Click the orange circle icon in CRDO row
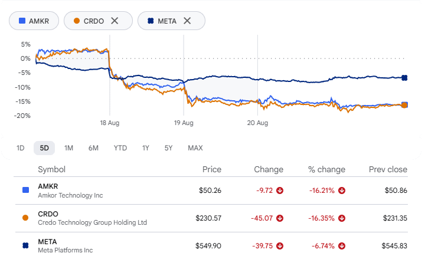The height and width of the screenshot is (266, 425). [x=25, y=218]
